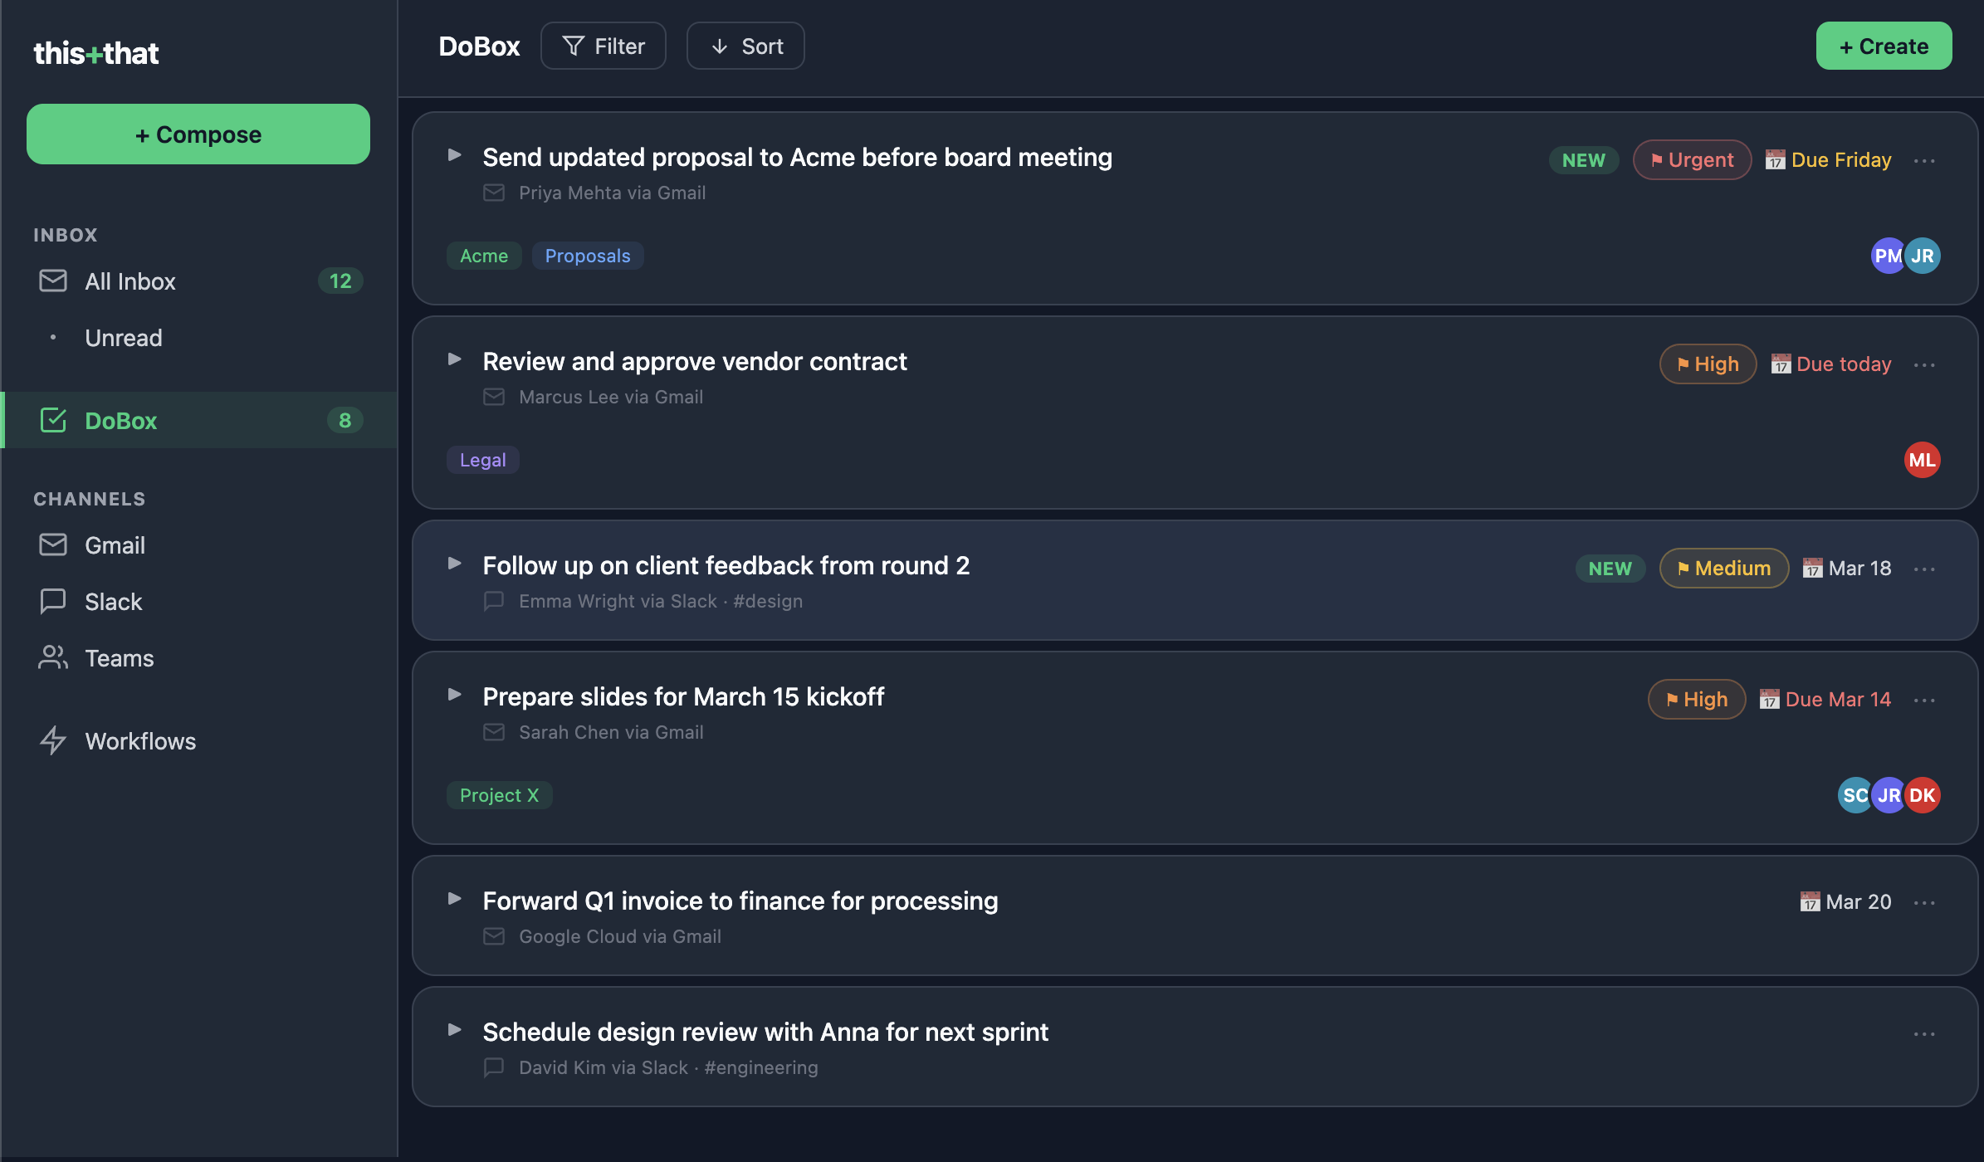
Task: Click the Filter funnel icon
Action: pos(574,46)
